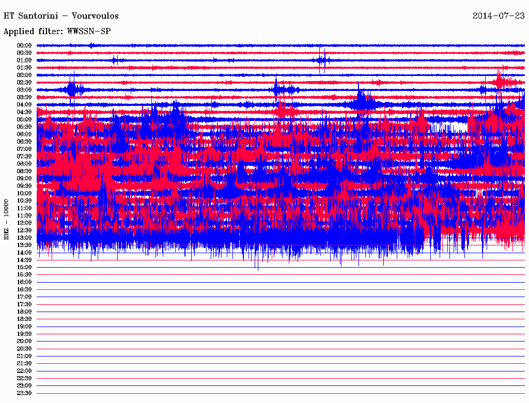Select the 00:00 time label

coord(24,45)
